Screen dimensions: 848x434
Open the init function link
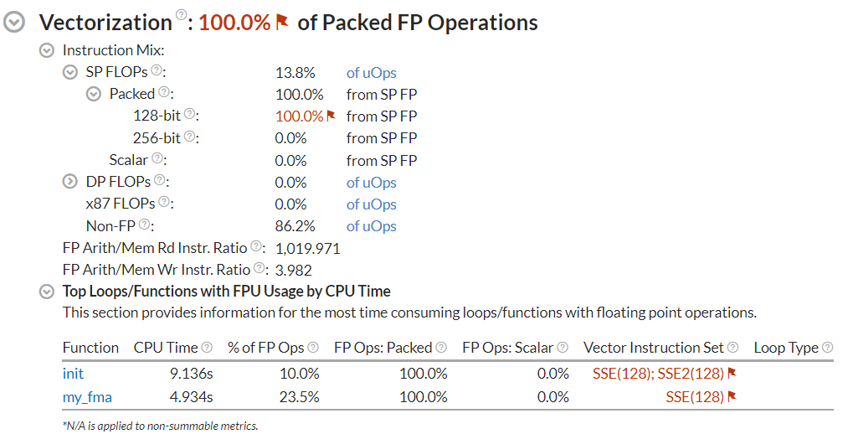73,374
